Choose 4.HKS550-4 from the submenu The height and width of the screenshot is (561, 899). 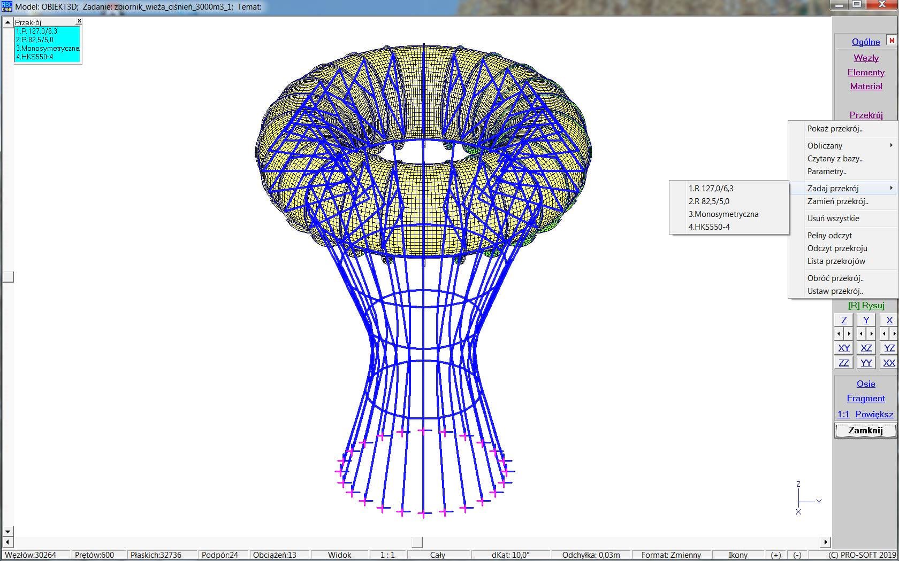709,227
